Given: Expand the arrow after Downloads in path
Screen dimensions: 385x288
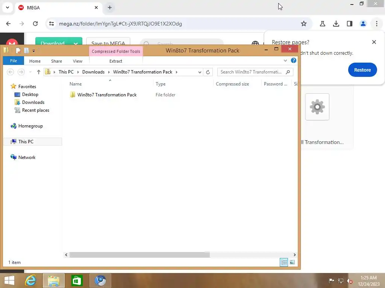Looking at the screenshot, I should click(109, 72).
